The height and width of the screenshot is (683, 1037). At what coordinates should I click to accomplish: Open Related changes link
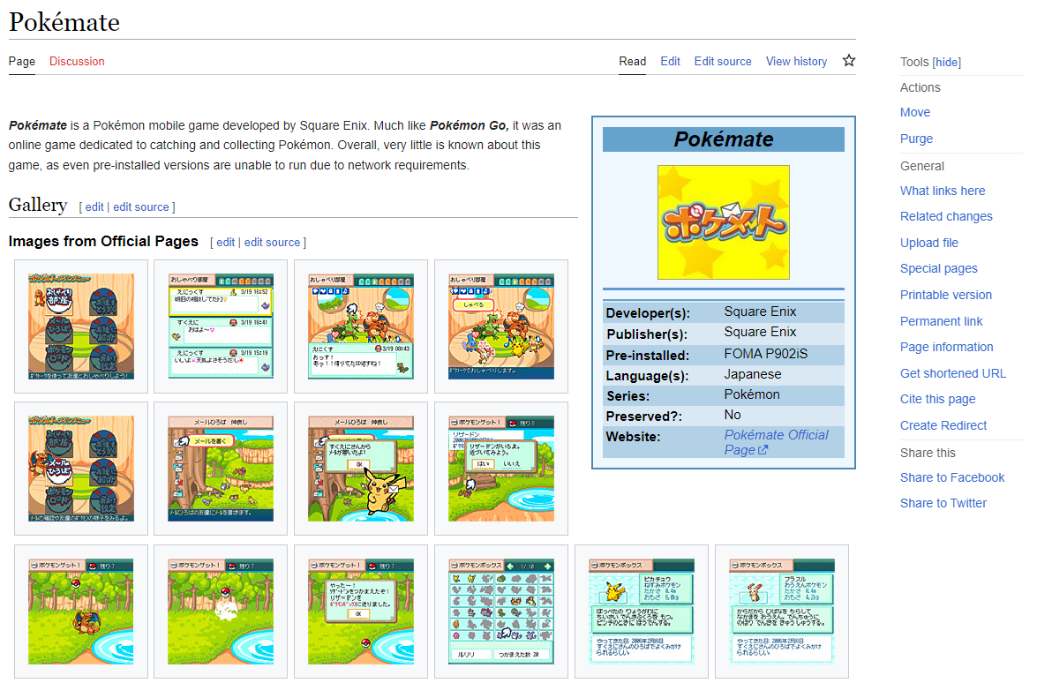946,217
